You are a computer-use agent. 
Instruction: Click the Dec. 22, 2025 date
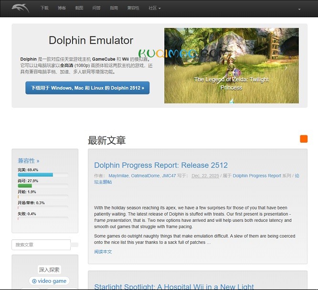pos(205,176)
